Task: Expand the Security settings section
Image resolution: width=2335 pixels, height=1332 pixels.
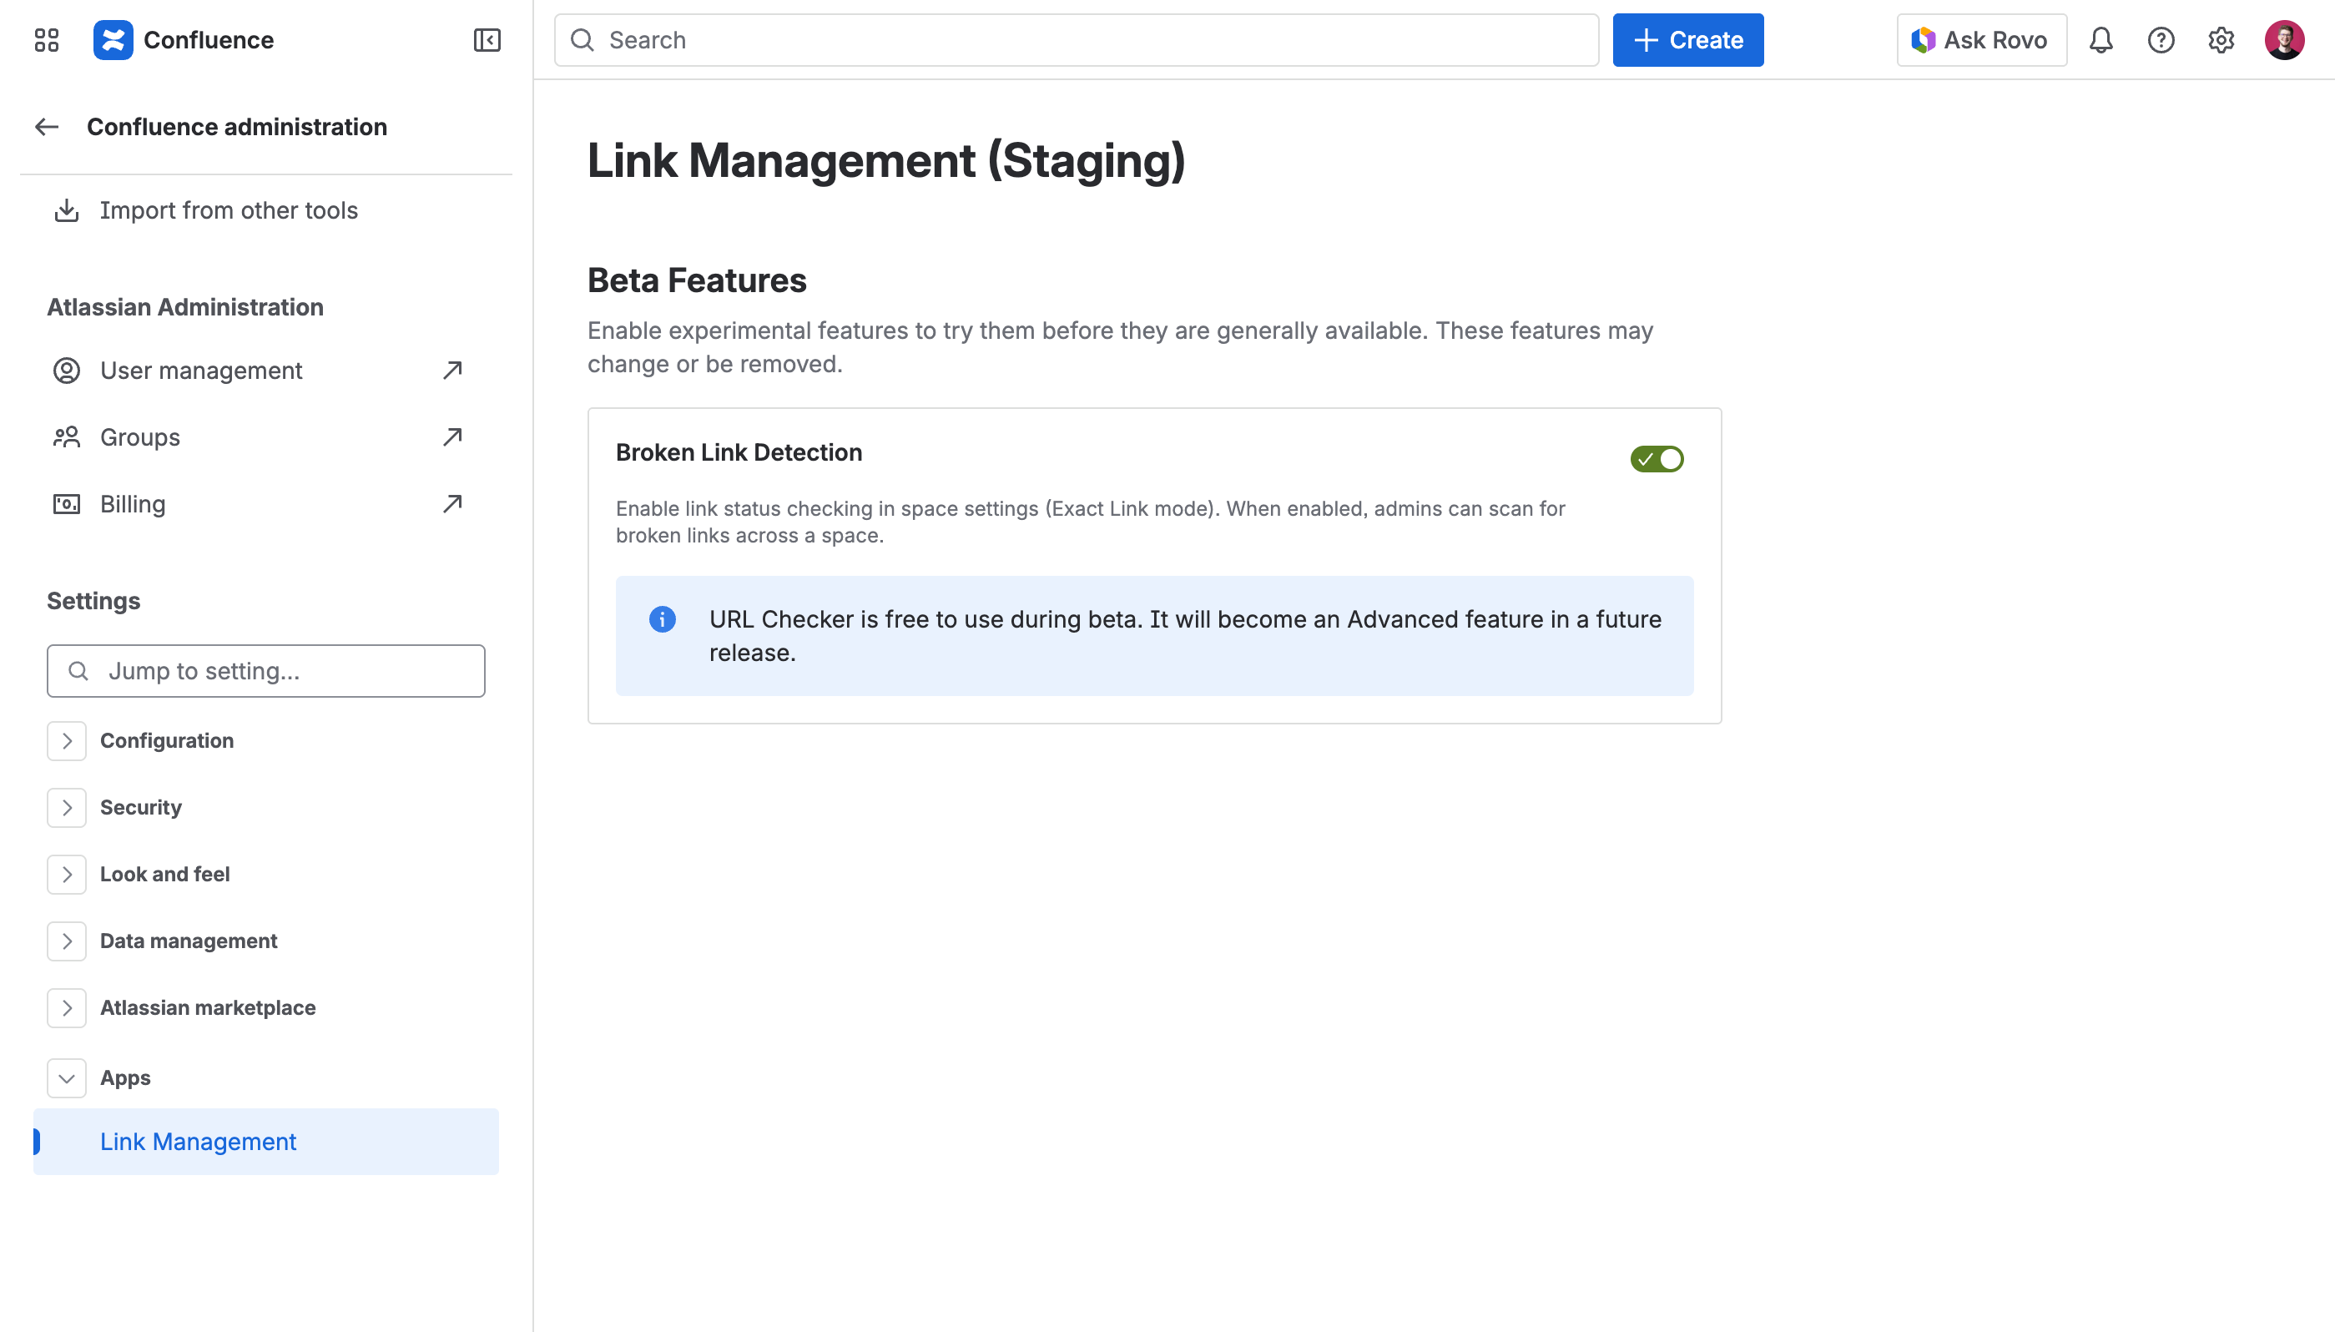Action: (66, 808)
